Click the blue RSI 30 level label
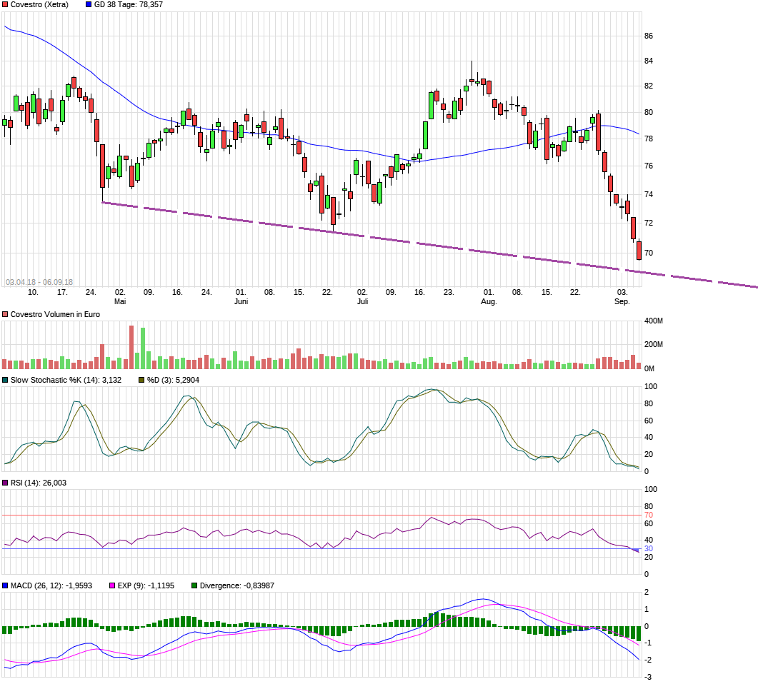758x684 pixels. point(649,548)
